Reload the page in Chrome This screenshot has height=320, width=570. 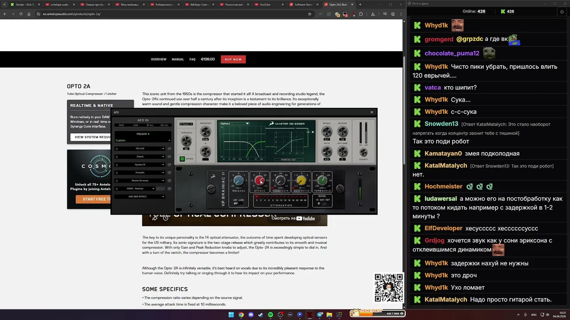[20, 14]
